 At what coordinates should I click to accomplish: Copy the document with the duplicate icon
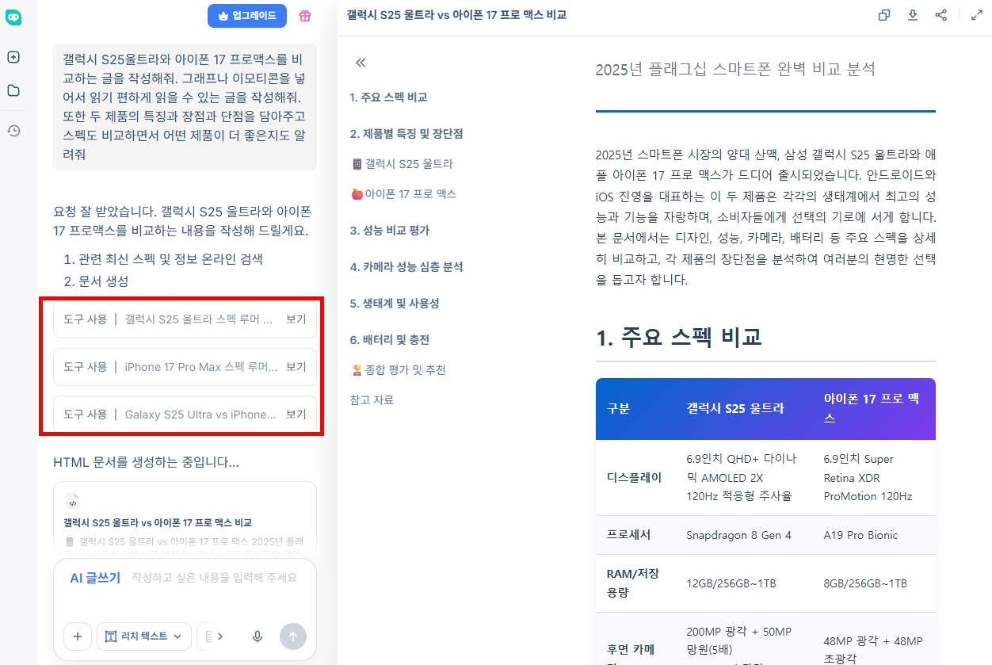click(884, 15)
